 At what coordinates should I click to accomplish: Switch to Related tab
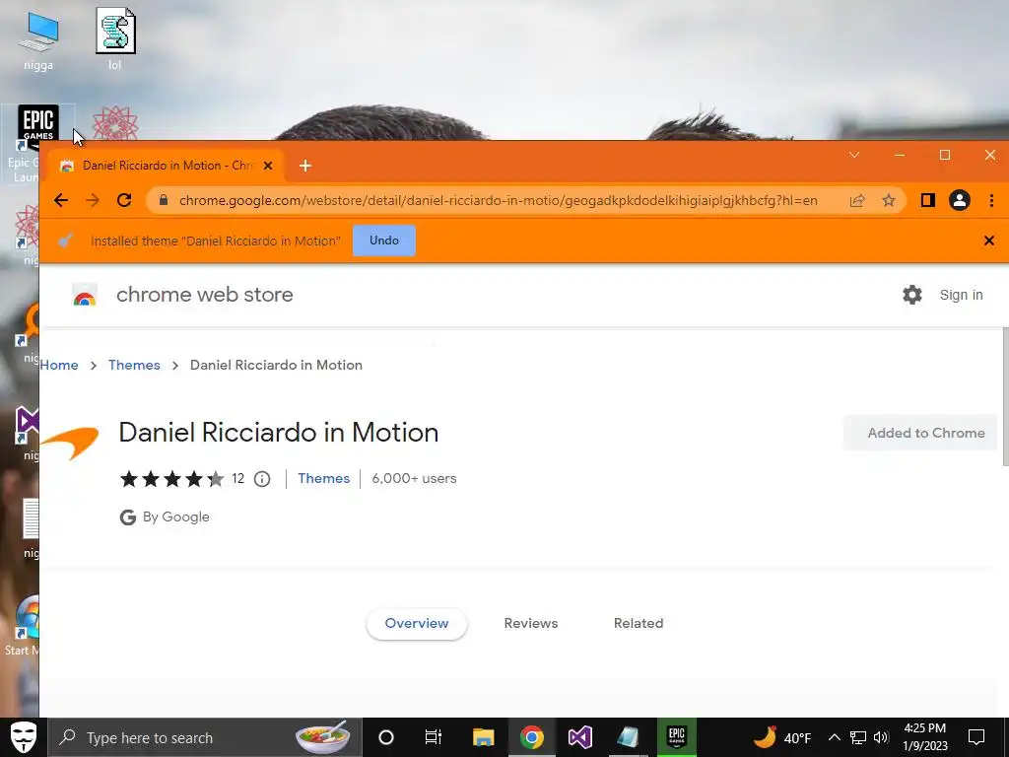(x=639, y=623)
